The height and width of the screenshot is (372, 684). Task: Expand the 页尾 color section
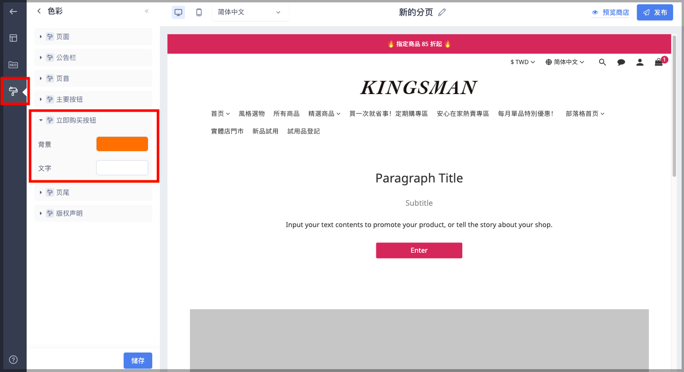coord(93,192)
